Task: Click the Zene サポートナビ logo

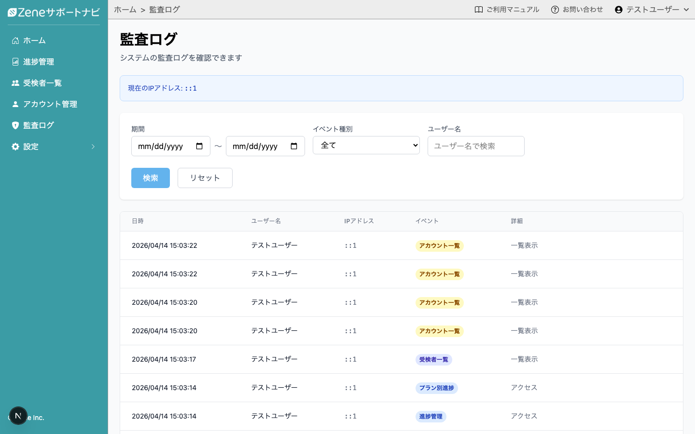Action: click(x=54, y=12)
